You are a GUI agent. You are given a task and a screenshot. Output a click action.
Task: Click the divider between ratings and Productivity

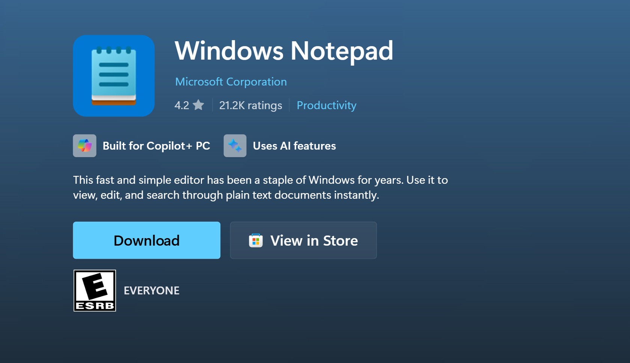(x=289, y=105)
